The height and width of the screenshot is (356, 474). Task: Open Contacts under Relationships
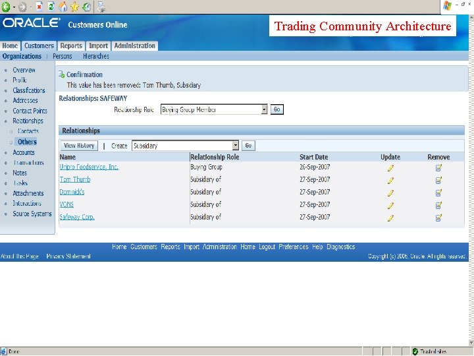coord(28,131)
